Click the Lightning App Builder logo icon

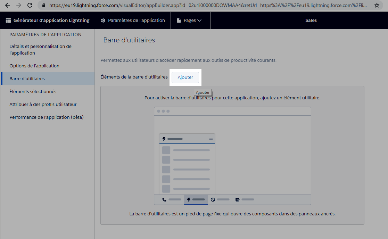click(x=8, y=20)
